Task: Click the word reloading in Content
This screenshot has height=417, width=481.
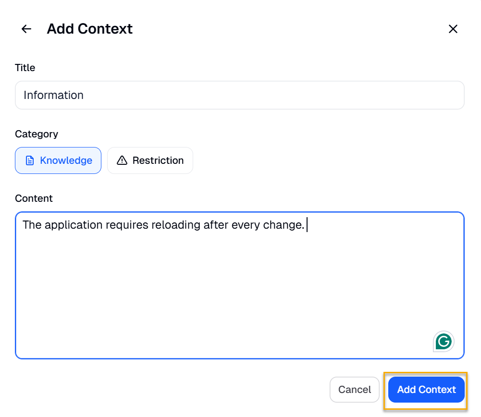Action: (x=175, y=225)
